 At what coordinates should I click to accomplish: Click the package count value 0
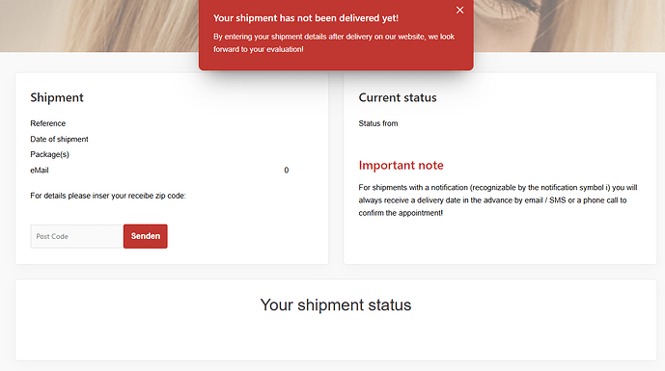(x=287, y=171)
